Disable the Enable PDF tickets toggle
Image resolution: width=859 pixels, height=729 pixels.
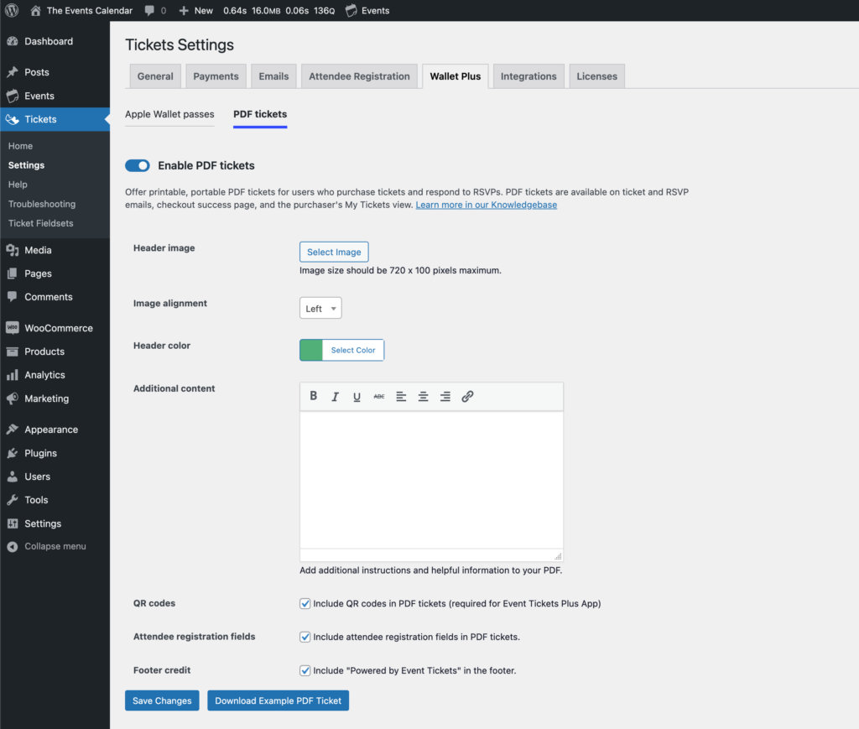pyautogui.click(x=137, y=165)
